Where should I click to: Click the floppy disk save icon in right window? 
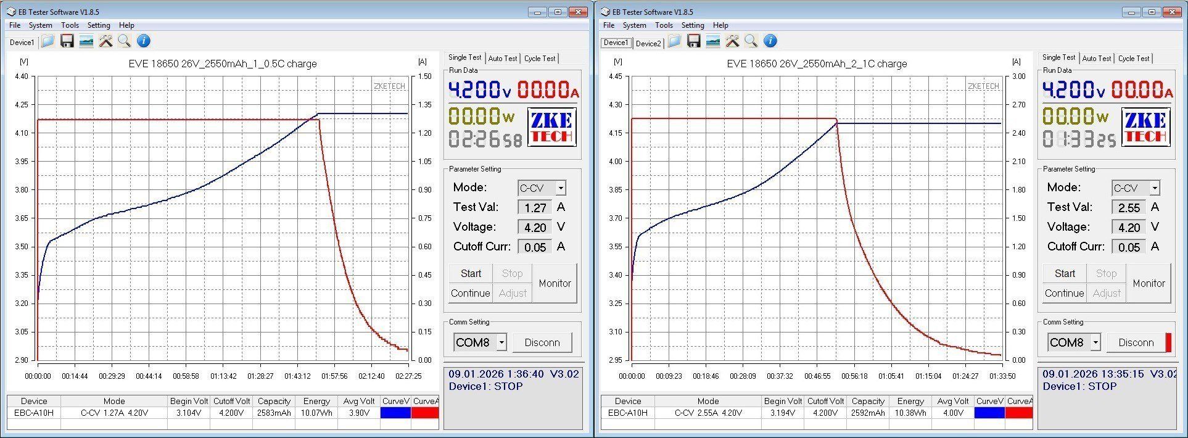click(694, 41)
